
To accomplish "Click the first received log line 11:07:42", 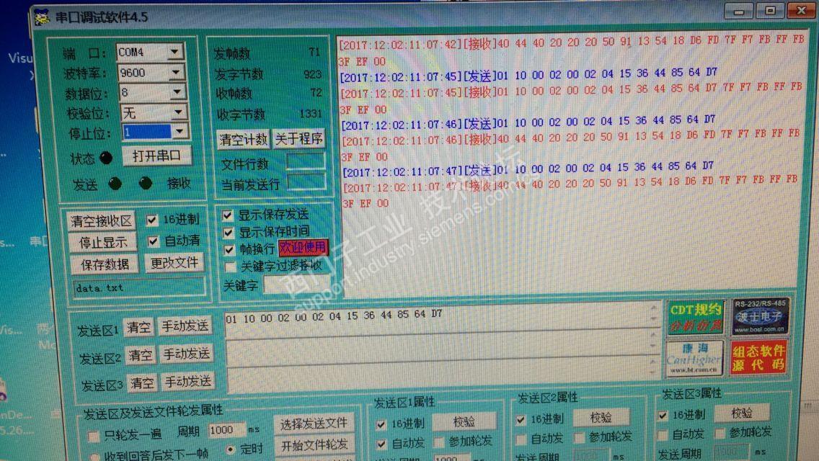I will (x=572, y=51).
